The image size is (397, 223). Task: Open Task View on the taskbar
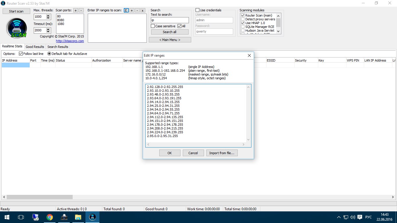coord(21,217)
